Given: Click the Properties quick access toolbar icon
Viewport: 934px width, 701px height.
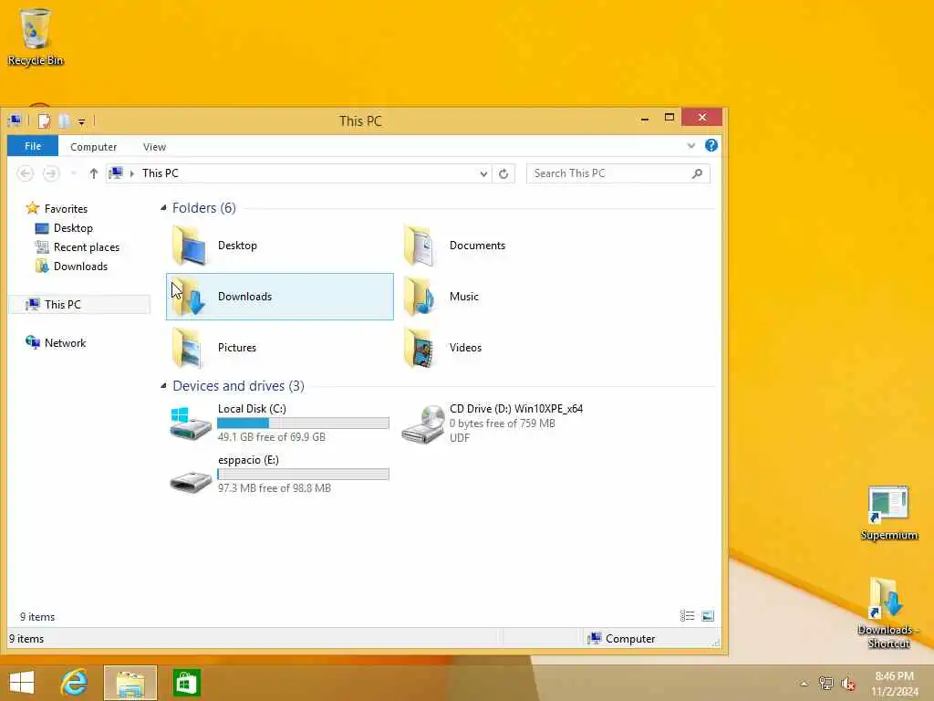Looking at the screenshot, I should click(44, 121).
